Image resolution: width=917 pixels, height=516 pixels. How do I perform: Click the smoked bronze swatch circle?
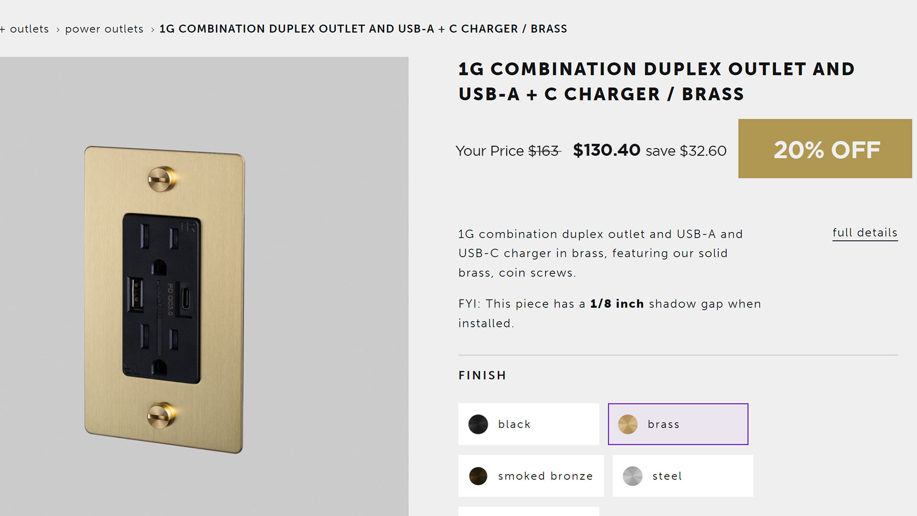click(x=478, y=476)
